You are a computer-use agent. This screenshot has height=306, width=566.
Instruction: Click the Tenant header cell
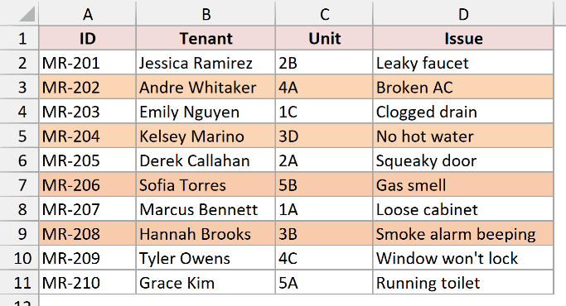click(206, 38)
